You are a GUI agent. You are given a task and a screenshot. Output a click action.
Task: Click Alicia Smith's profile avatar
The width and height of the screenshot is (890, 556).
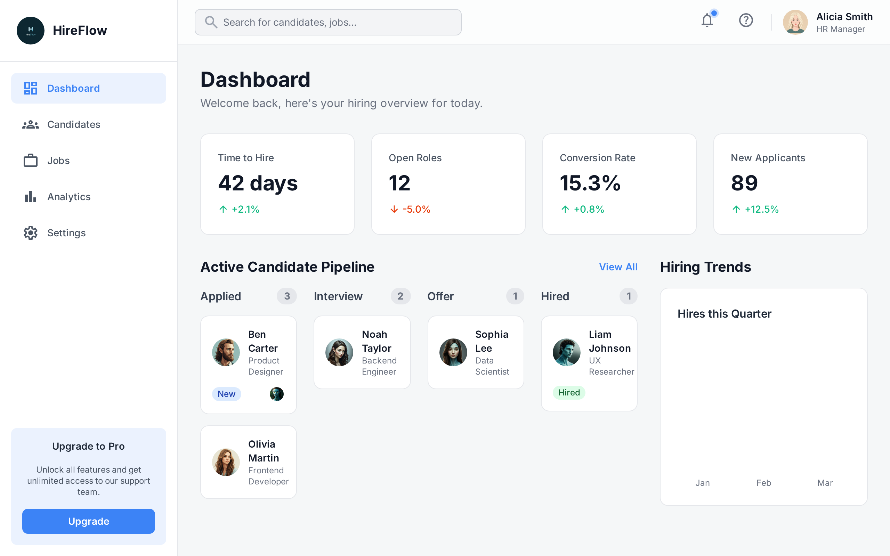click(795, 22)
